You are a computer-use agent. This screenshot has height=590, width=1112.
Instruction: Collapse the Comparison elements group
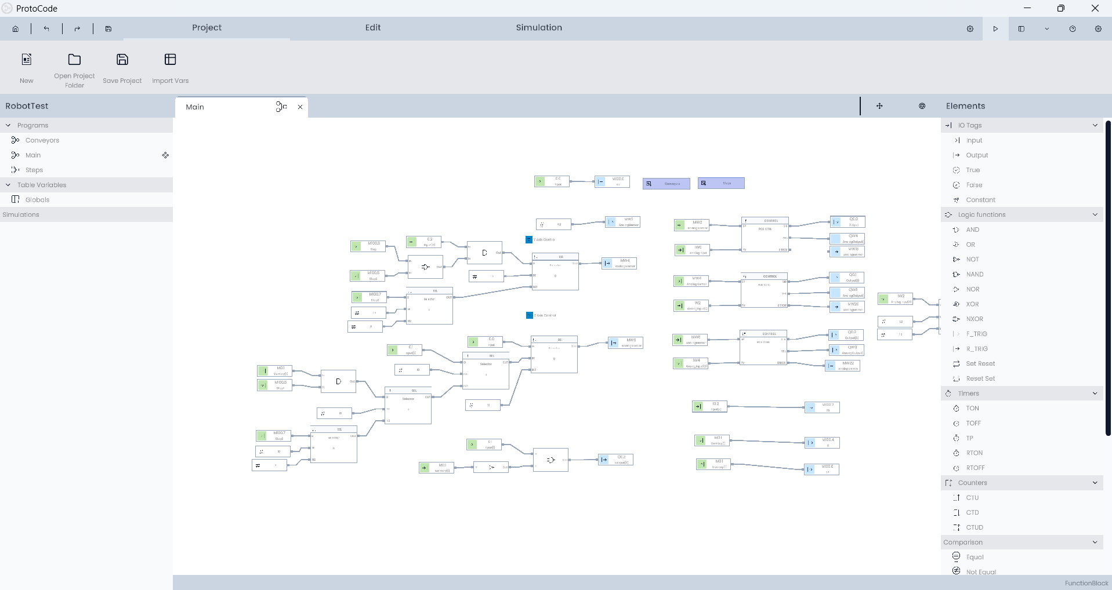pos(1095,542)
